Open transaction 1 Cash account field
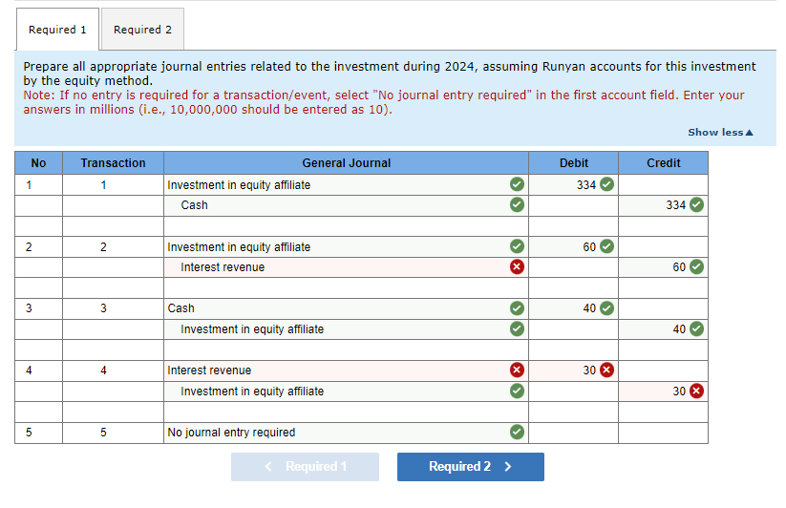This screenshot has height=508, width=786. (x=346, y=205)
